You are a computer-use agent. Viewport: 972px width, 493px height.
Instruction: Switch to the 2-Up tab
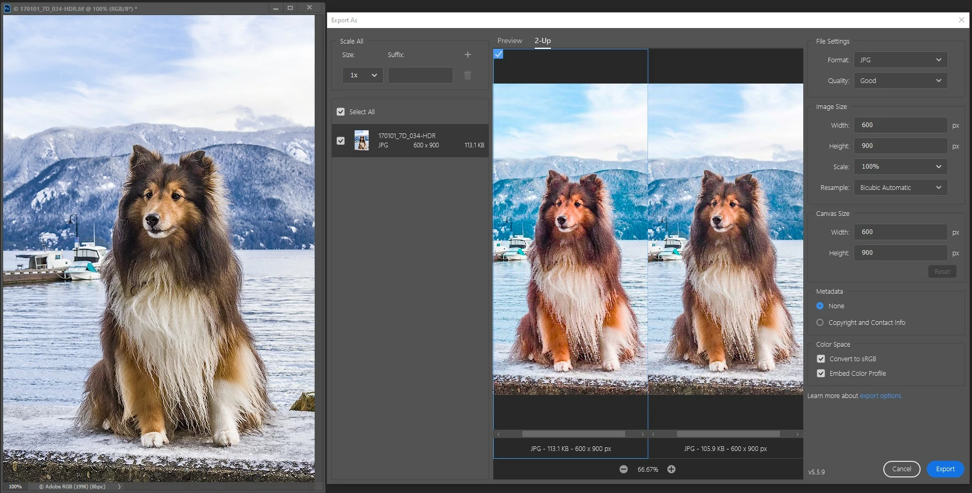[x=543, y=40]
